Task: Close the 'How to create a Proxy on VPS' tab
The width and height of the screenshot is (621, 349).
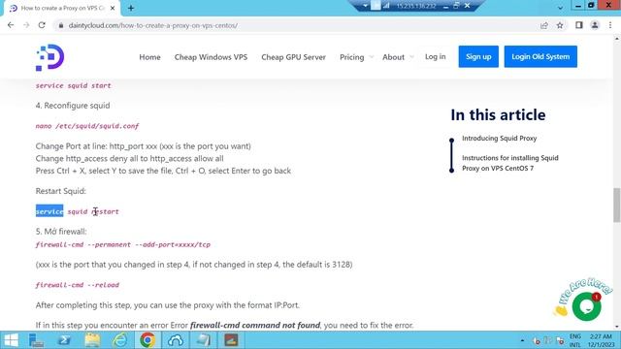Action: pos(113,8)
